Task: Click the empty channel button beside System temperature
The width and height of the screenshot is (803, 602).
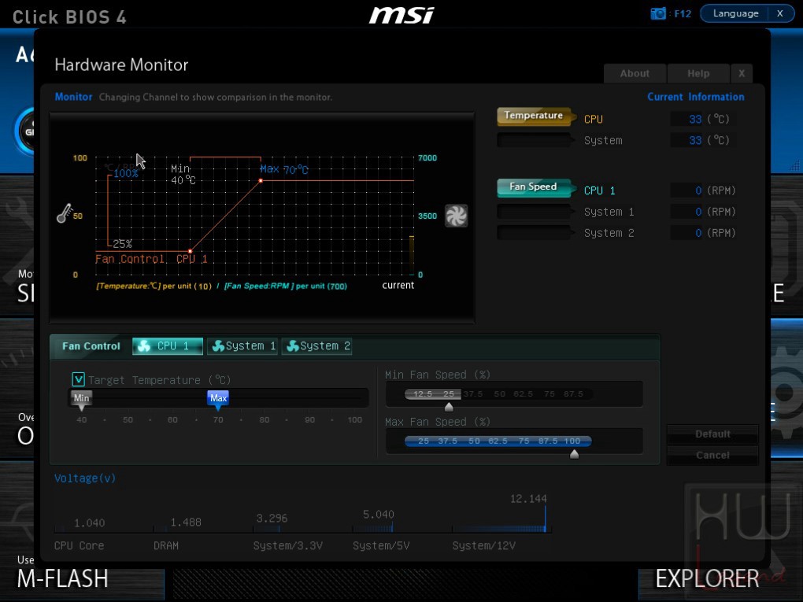Action: click(x=534, y=140)
